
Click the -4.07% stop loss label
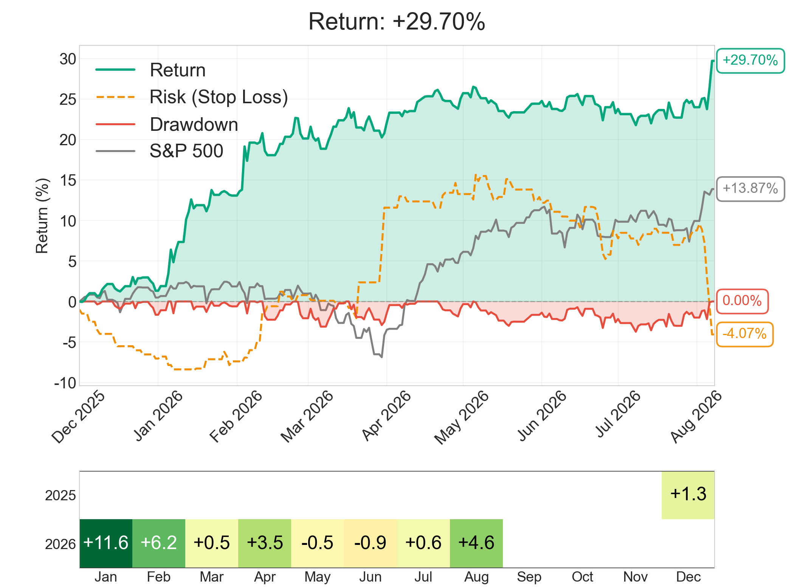click(744, 334)
